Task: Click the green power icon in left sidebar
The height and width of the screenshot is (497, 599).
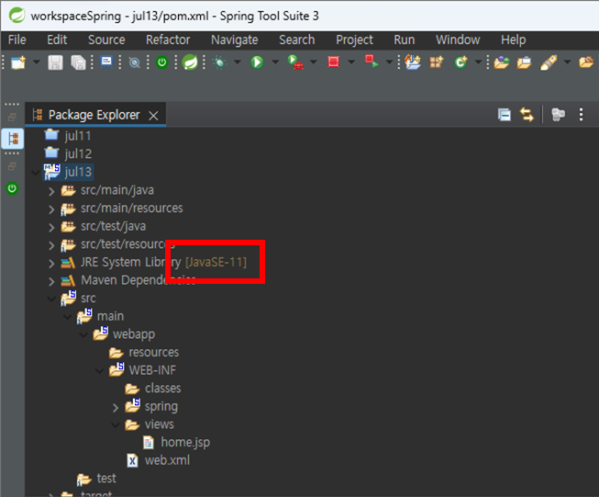Action: (12, 188)
